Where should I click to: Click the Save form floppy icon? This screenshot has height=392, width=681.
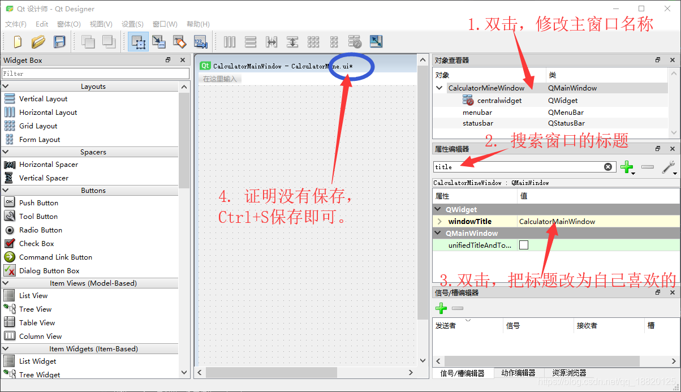59,41
